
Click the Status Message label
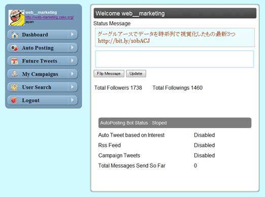[x=112, y=23]
